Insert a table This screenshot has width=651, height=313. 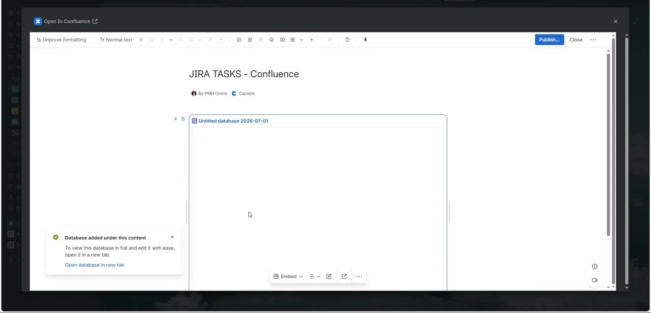coord(292,40)
